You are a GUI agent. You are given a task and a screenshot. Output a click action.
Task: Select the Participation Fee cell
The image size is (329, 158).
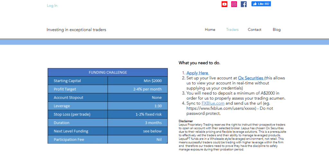point(78,139)
